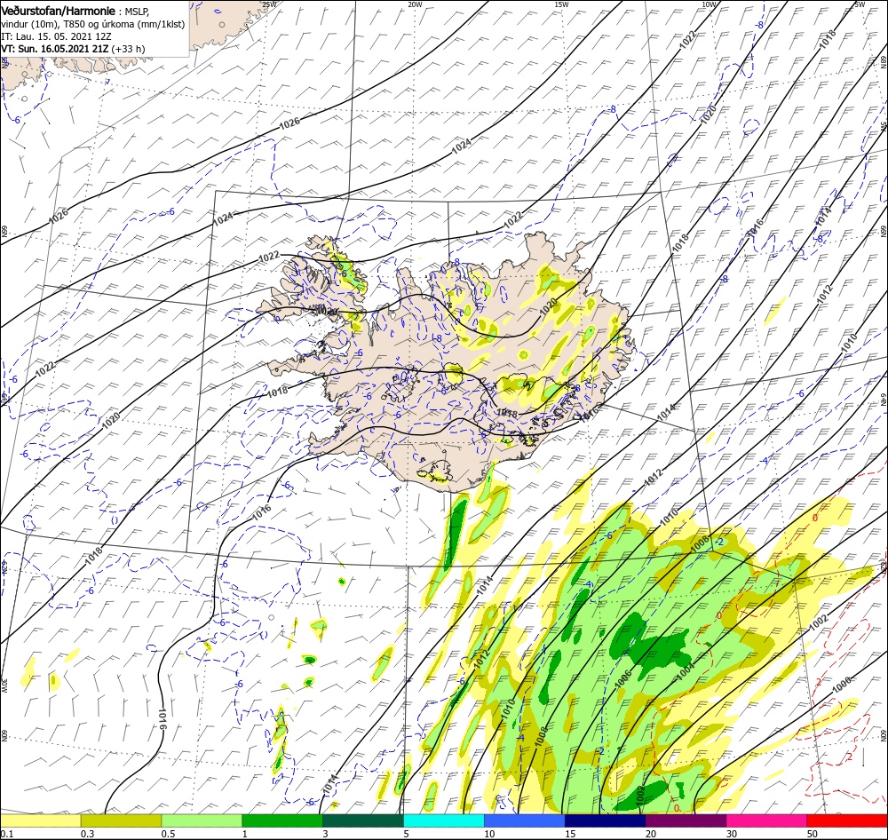Click the "5" legend value

(406, 833)
